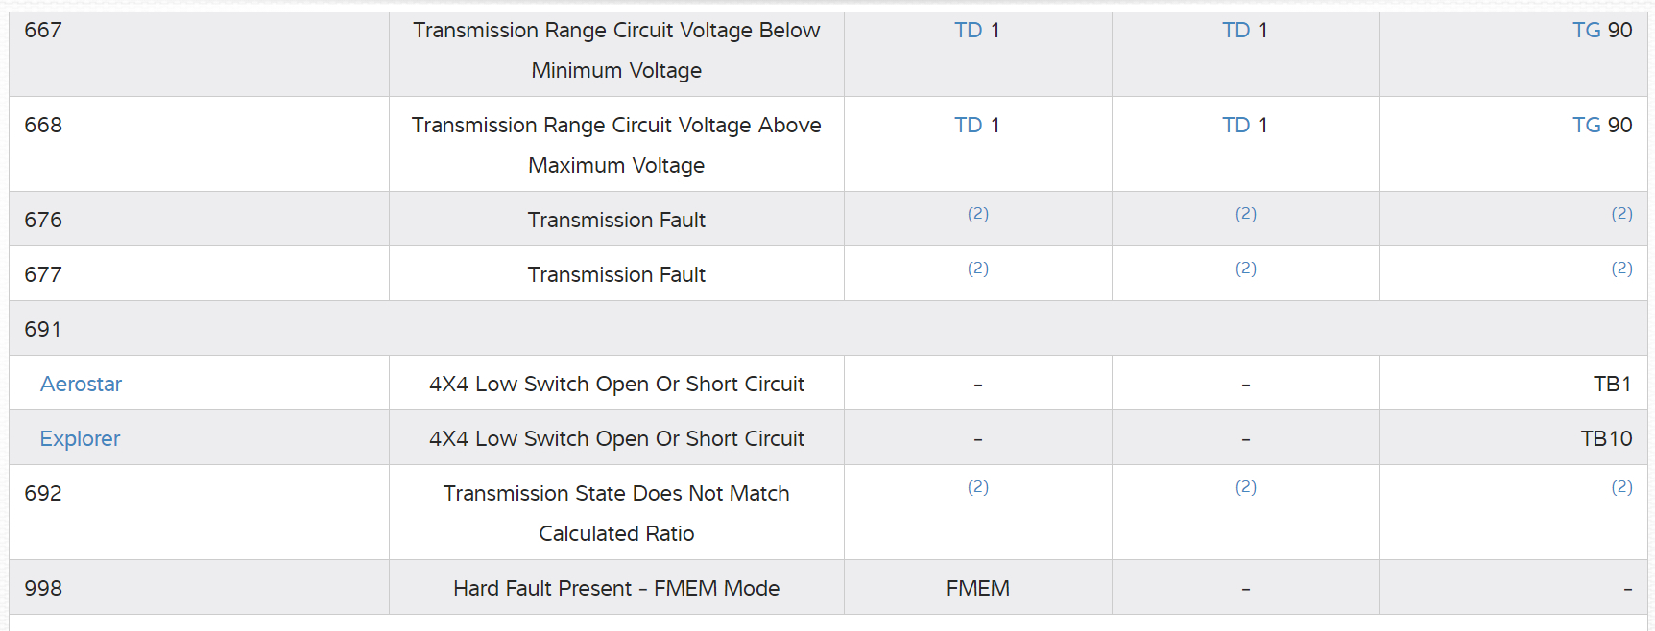
Task: Open rightmost (2) footnote in row 677
Action: (x=1621, y=269)
